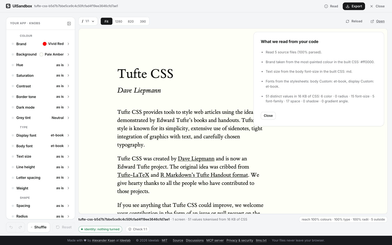392x245 pixels.
Task: Expand the Weight row chevron
Action: 68,188
